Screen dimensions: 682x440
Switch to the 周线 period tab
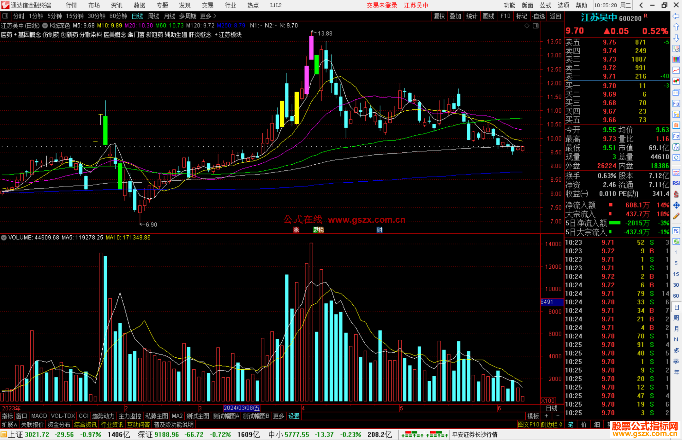coord(153,16)
